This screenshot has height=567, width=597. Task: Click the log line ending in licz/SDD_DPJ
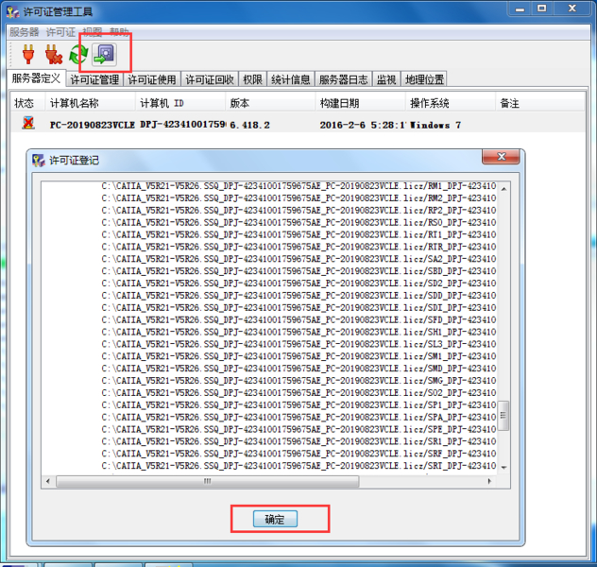click(298, 296)
